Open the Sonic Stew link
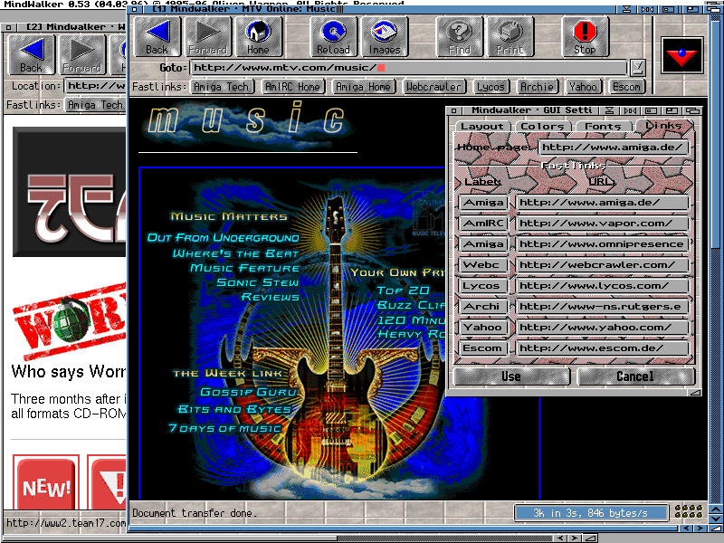The width and height of the screenshot is (724, 543). coord(258,282)
